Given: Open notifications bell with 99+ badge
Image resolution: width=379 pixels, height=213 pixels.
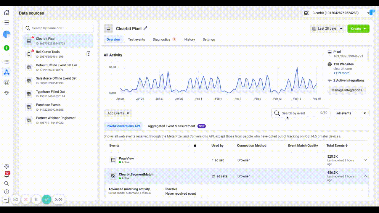Looking at the screenshot, I should [x=7, y=175].
